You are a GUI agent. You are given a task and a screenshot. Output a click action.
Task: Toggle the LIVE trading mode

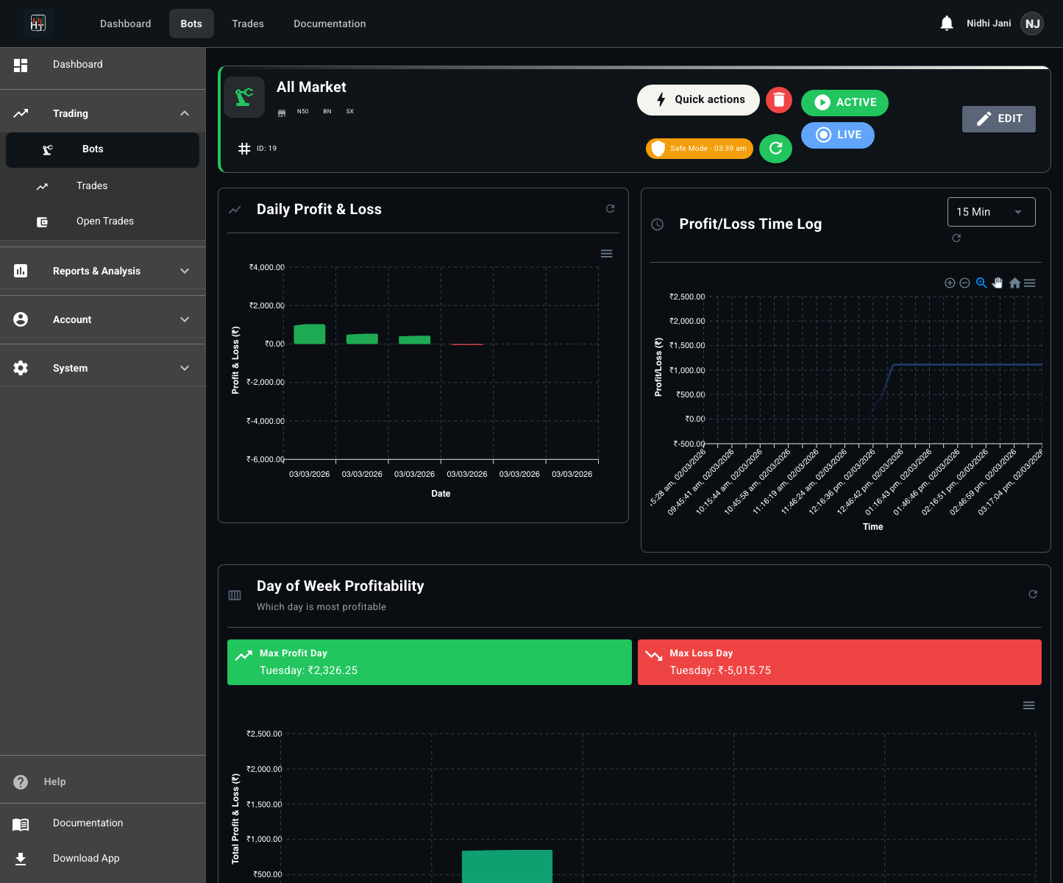coord(837,135)
